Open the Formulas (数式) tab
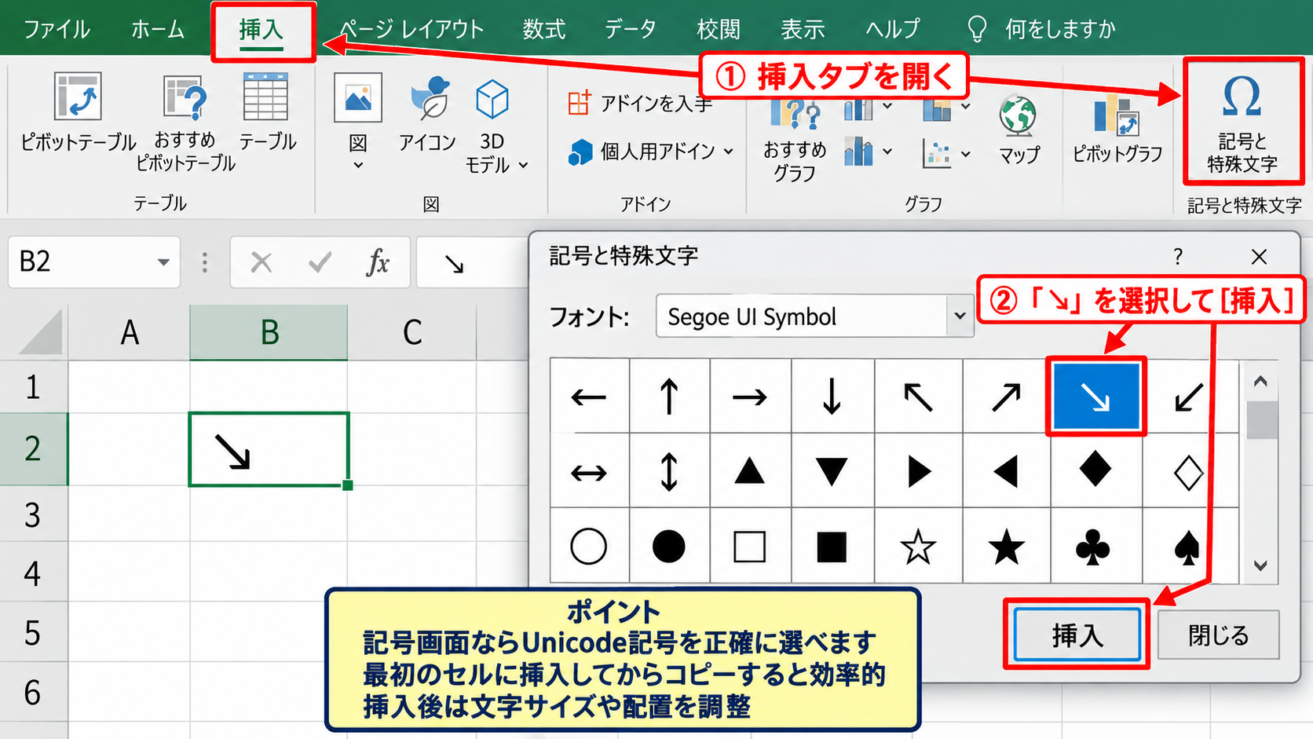 pos(544,29)
